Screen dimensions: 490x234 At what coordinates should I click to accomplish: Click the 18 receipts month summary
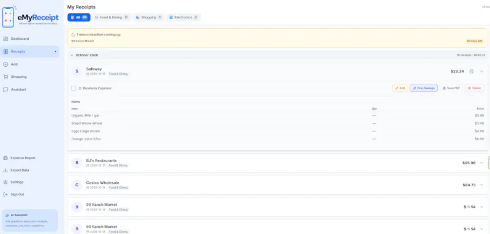471,55
